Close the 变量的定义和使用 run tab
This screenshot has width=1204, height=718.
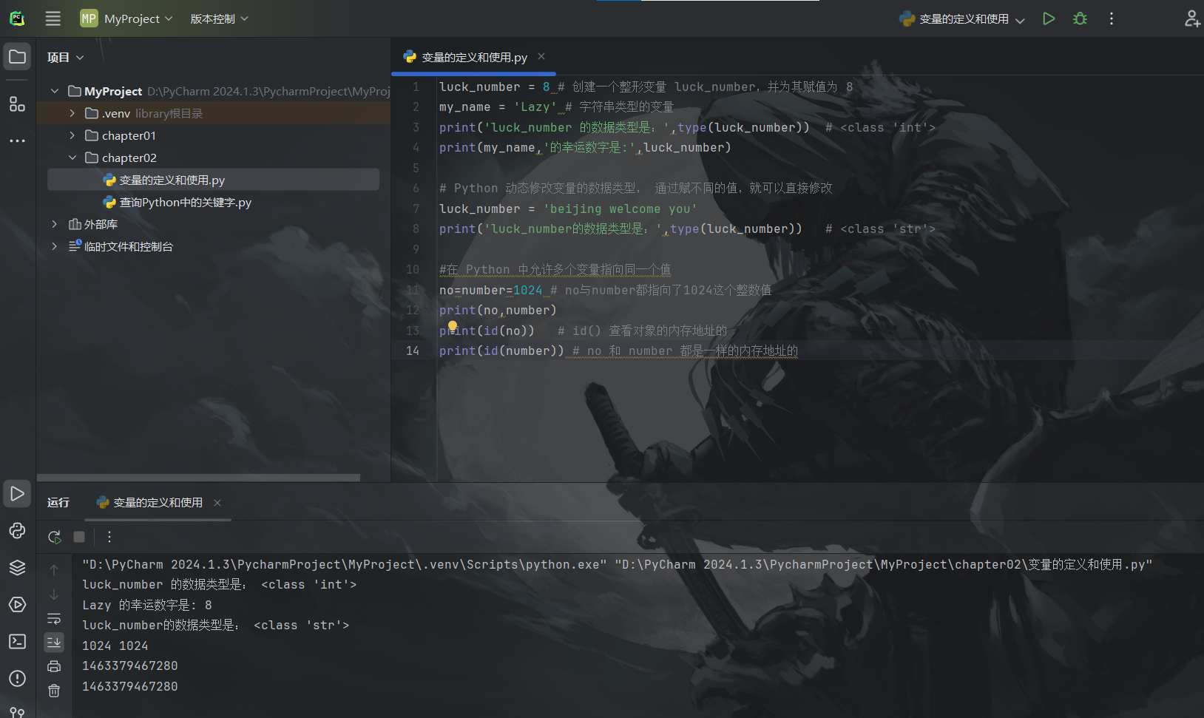(217, 503)
